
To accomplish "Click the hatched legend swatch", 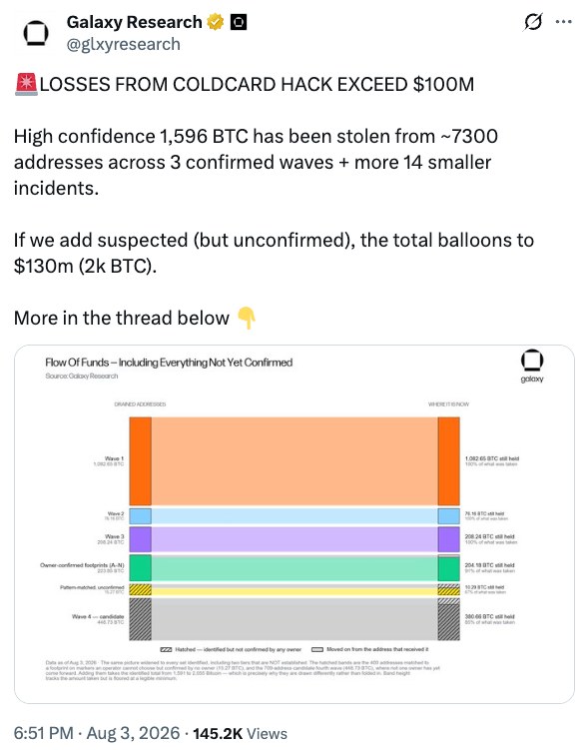I will pos(166,649).
